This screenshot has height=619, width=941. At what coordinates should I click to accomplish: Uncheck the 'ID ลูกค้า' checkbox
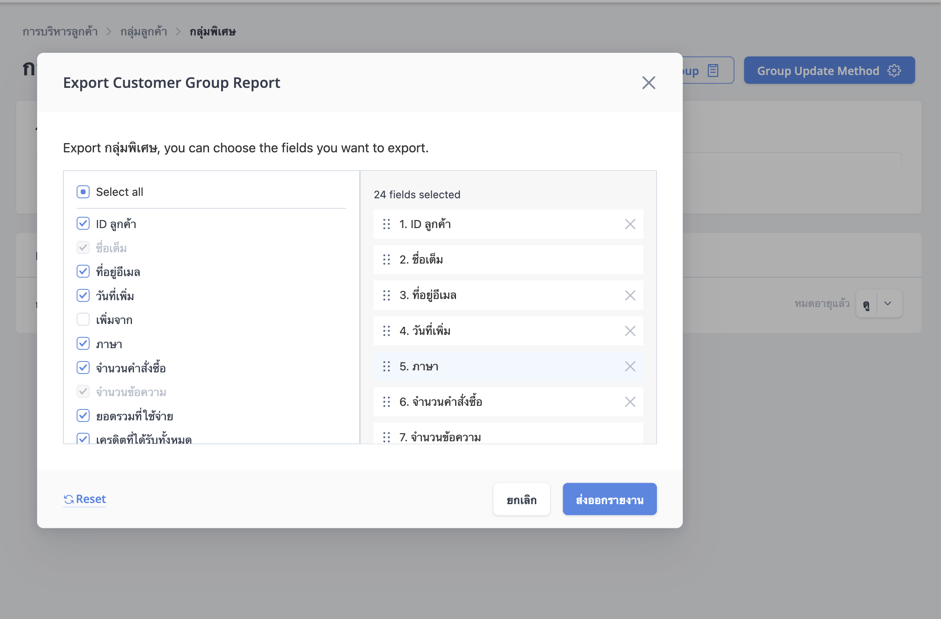pos(83,223)
